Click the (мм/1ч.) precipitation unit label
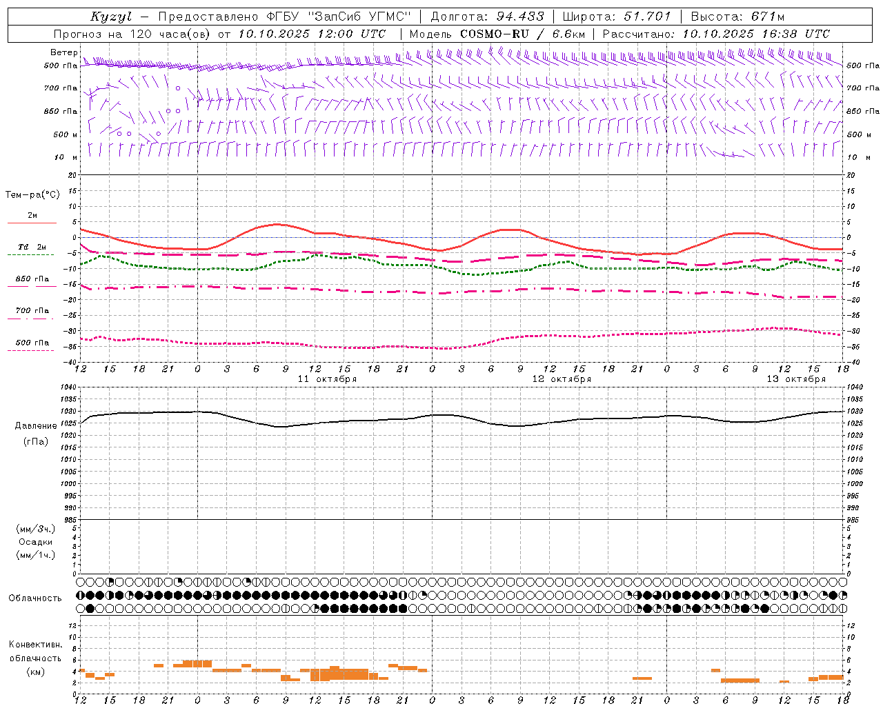883x706 pixels. click(x=36, y=555)
